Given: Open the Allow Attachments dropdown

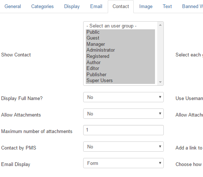Looking at the screenshot, I should click(x=123, y=114).
